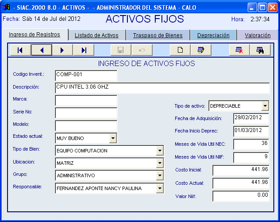The image size is (280, 222).
Task: Open the Ubicacion dropdown list
Action: coord(160,163)
